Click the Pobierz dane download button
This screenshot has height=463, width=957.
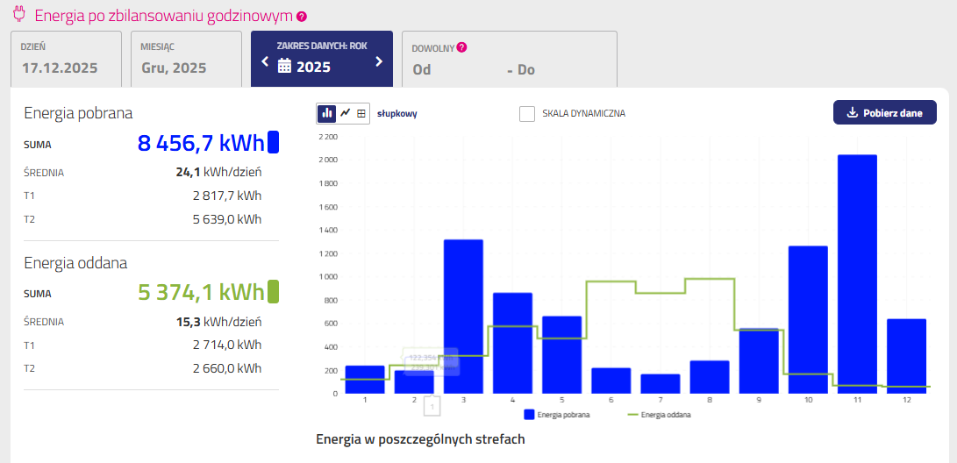pyautogui.click(x=884, y=112)
